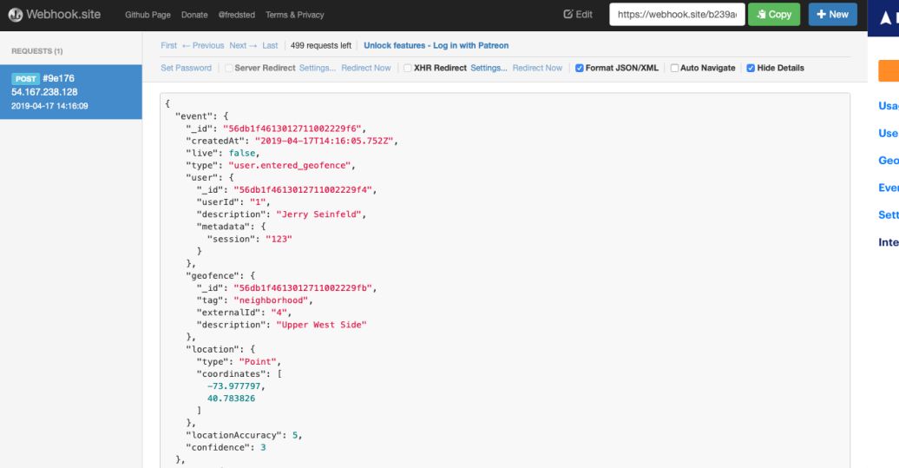Enable the XHR Redirect checkbox

408,68
